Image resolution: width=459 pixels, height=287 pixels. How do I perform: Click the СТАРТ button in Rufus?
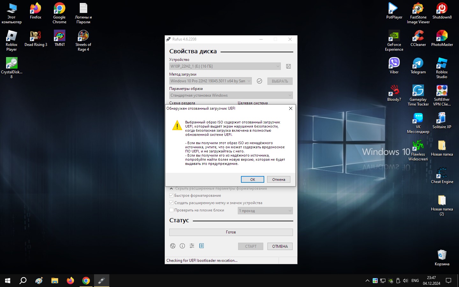(251, 246)
